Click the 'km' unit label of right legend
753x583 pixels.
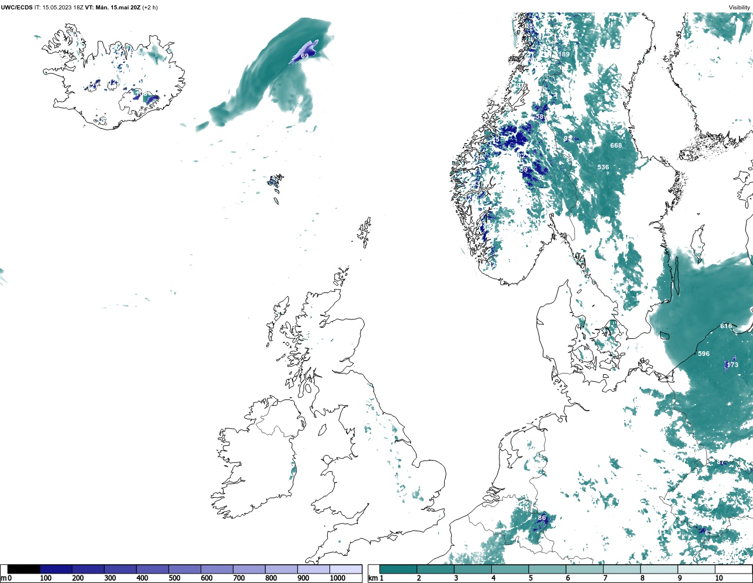point(373,578)
